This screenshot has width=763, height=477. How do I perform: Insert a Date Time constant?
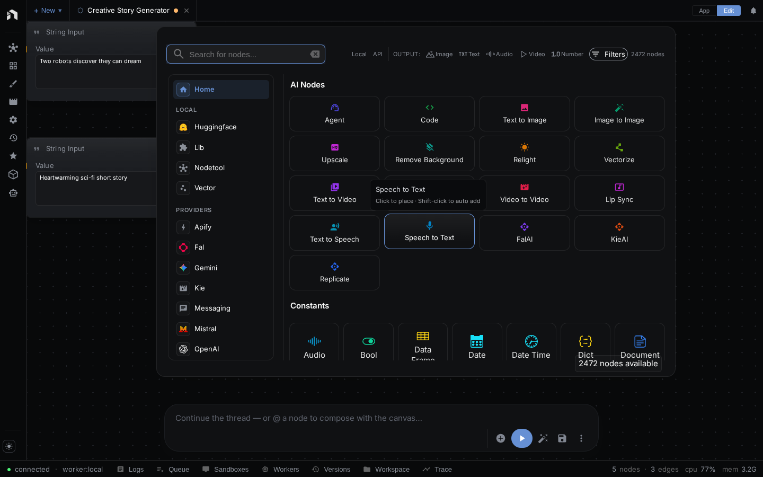click(x=531, y=342)
